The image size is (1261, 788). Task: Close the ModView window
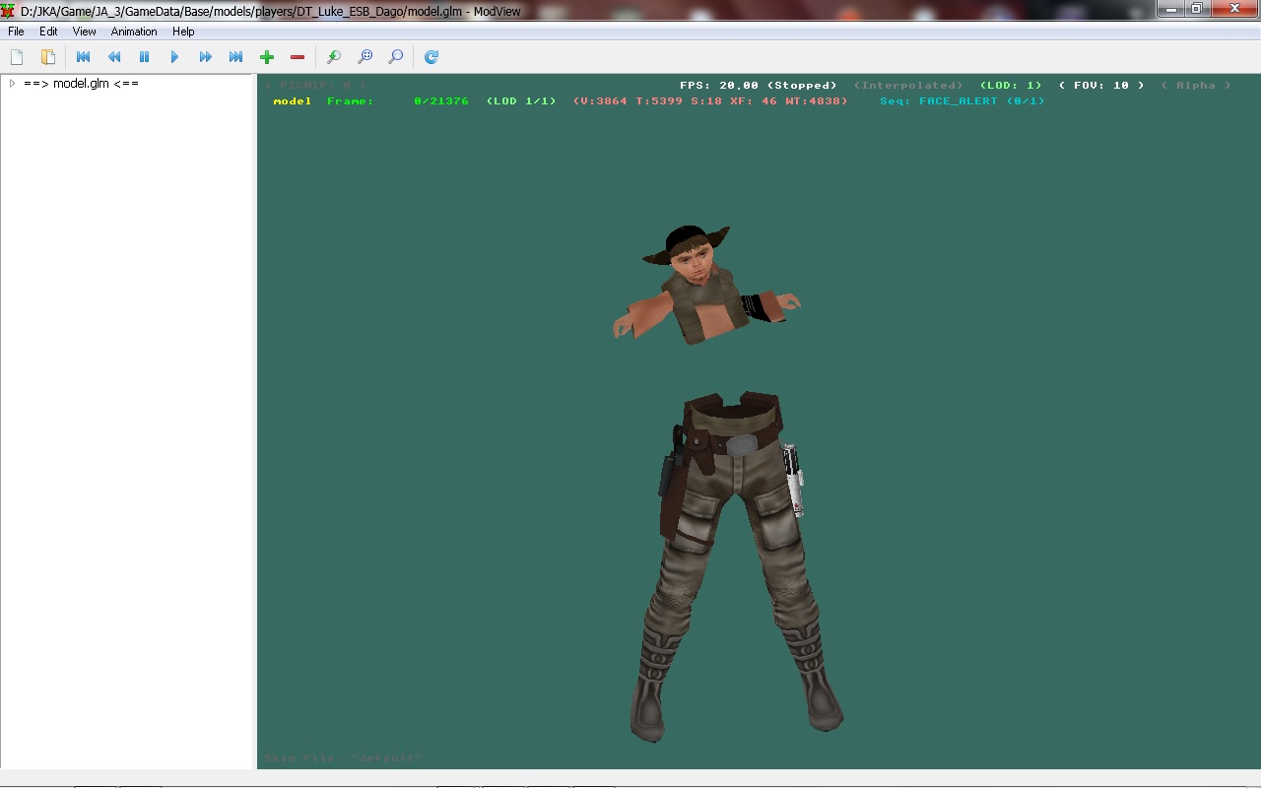(x=1234, y=9)
